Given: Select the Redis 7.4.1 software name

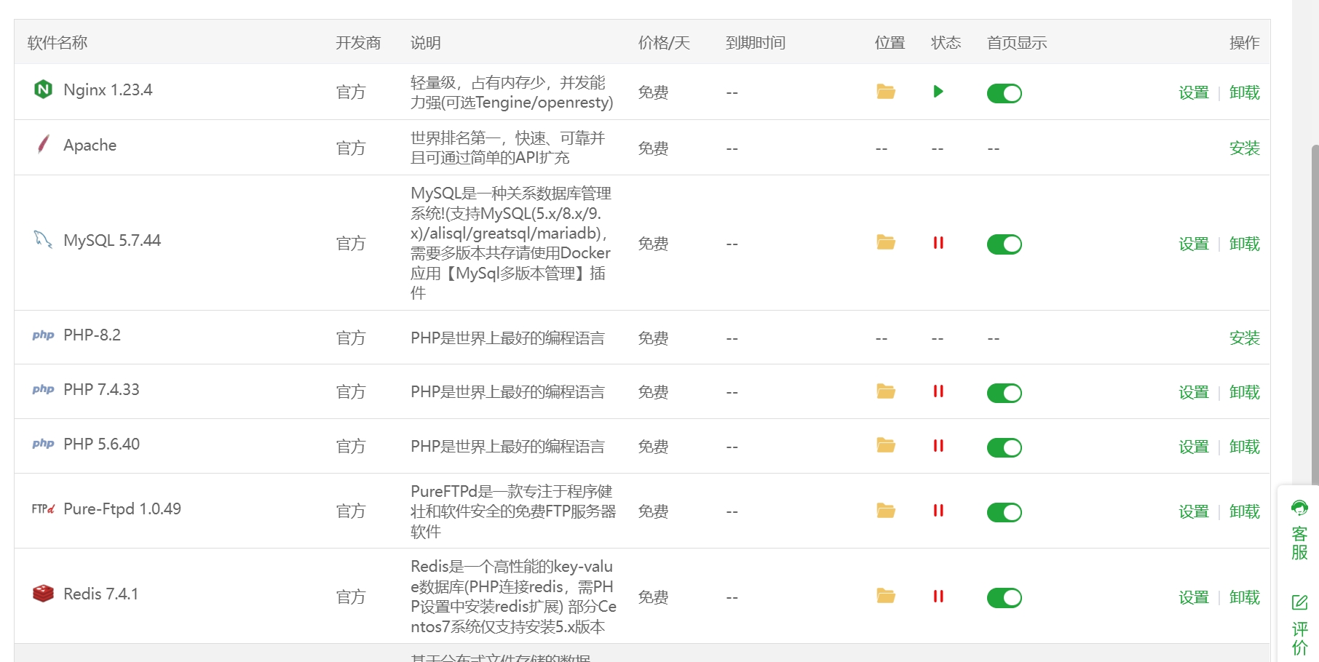Looking at the screenshot, I should (100, 594).
